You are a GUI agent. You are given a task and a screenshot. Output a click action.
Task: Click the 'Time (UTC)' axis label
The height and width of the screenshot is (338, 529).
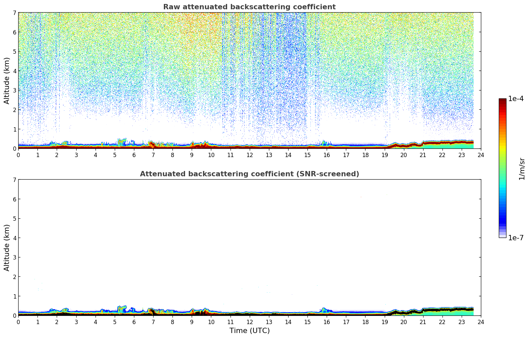pyautogui.click(x=249, y=331)
